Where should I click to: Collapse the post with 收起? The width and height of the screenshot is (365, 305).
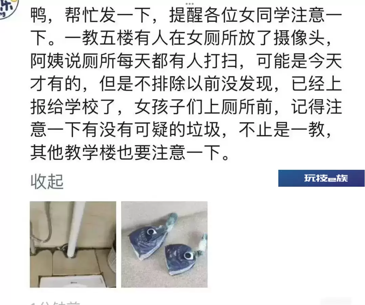47,182
